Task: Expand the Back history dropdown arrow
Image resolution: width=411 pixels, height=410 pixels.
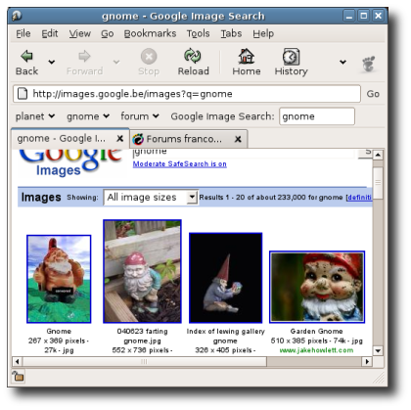Action: click(52, 62)
